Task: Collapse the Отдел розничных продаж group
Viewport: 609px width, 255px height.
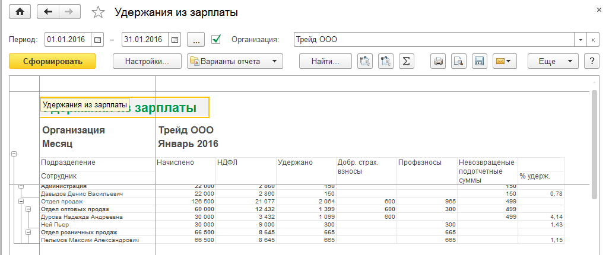Action: pos(28,232)
